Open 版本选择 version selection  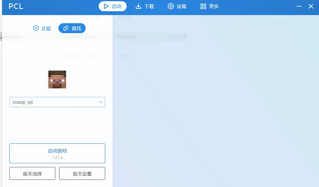(x=32, y=173)
